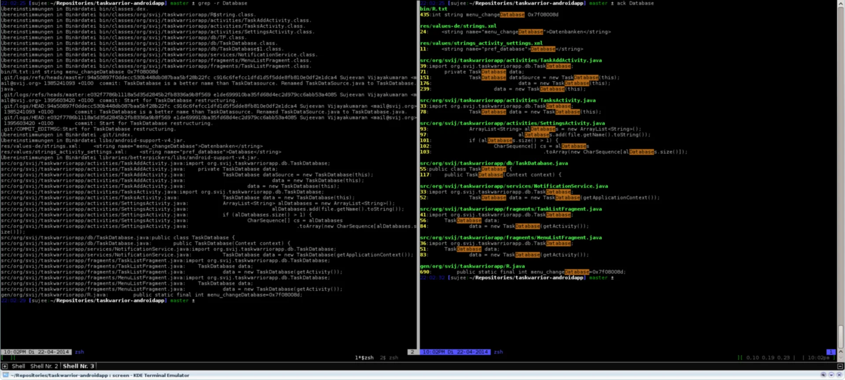Click line 55 public class TaskDatabase in the ack pane

click(x=466, y=169)
